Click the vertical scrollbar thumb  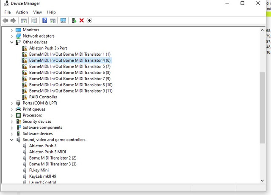(262, 108)
